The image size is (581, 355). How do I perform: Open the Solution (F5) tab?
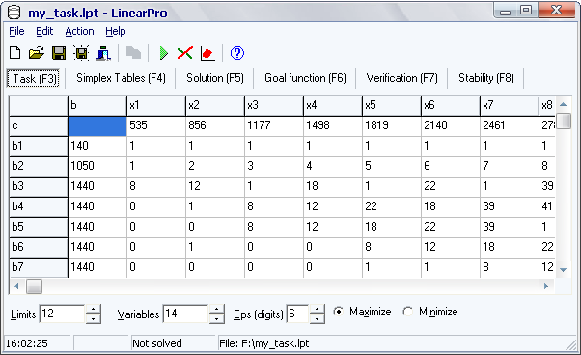(x=215, y=78)
